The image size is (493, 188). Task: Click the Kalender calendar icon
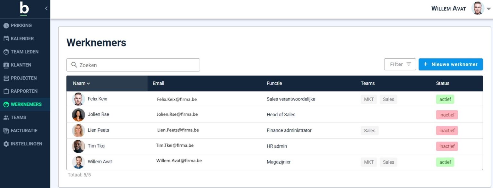[x=6, y=39]
